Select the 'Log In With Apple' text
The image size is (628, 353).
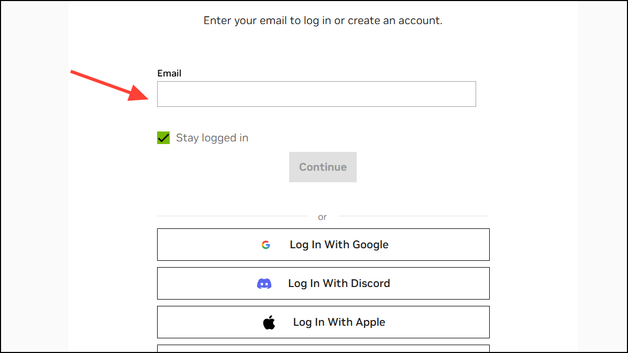tap(339, 322)
